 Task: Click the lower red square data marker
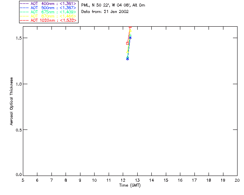click(127, 43)
